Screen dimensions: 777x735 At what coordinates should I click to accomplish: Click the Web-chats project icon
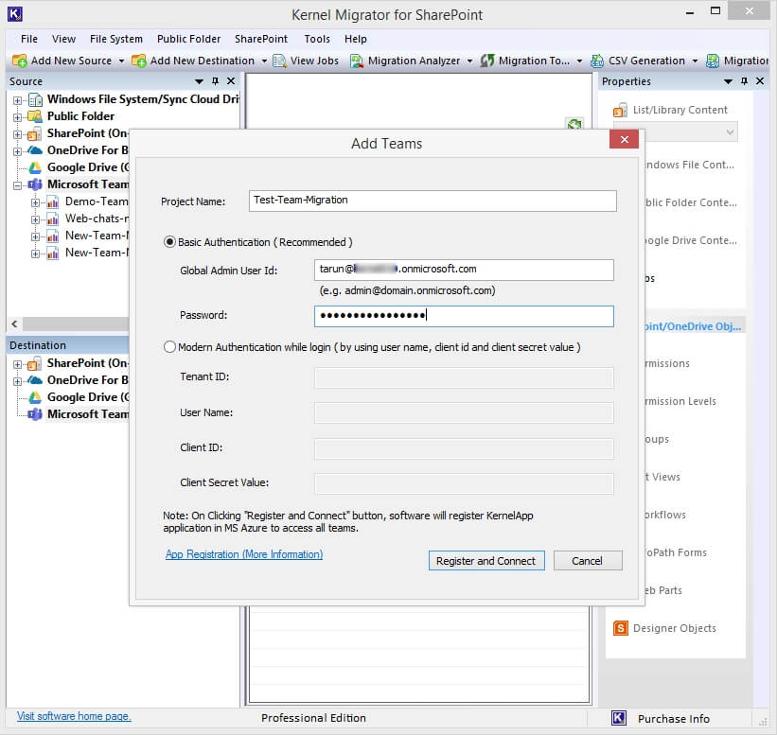coord(53,219)
